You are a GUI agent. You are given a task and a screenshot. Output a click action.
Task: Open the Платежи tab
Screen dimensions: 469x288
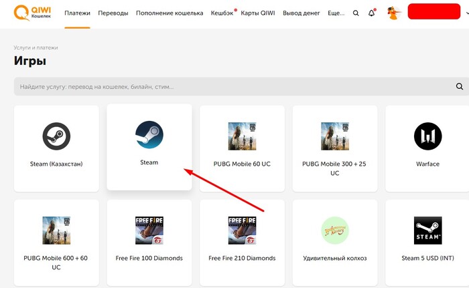pyautogui.click(x=77, y=13)
